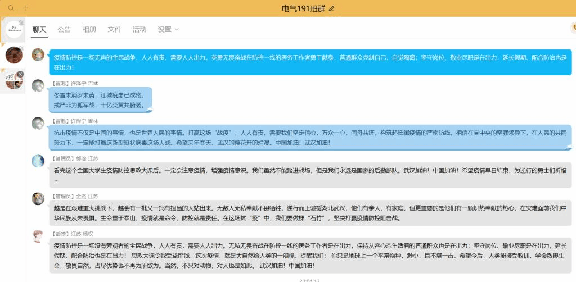
Task: Go to the 文件 tab
Action: point(114,29)
